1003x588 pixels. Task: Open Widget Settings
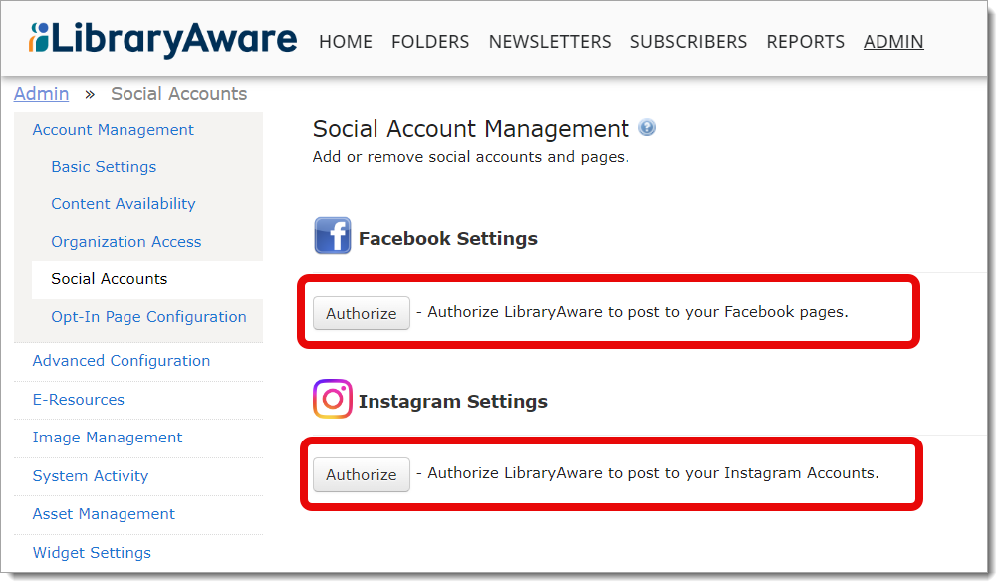pyautogui.click(x=92, y=553)
